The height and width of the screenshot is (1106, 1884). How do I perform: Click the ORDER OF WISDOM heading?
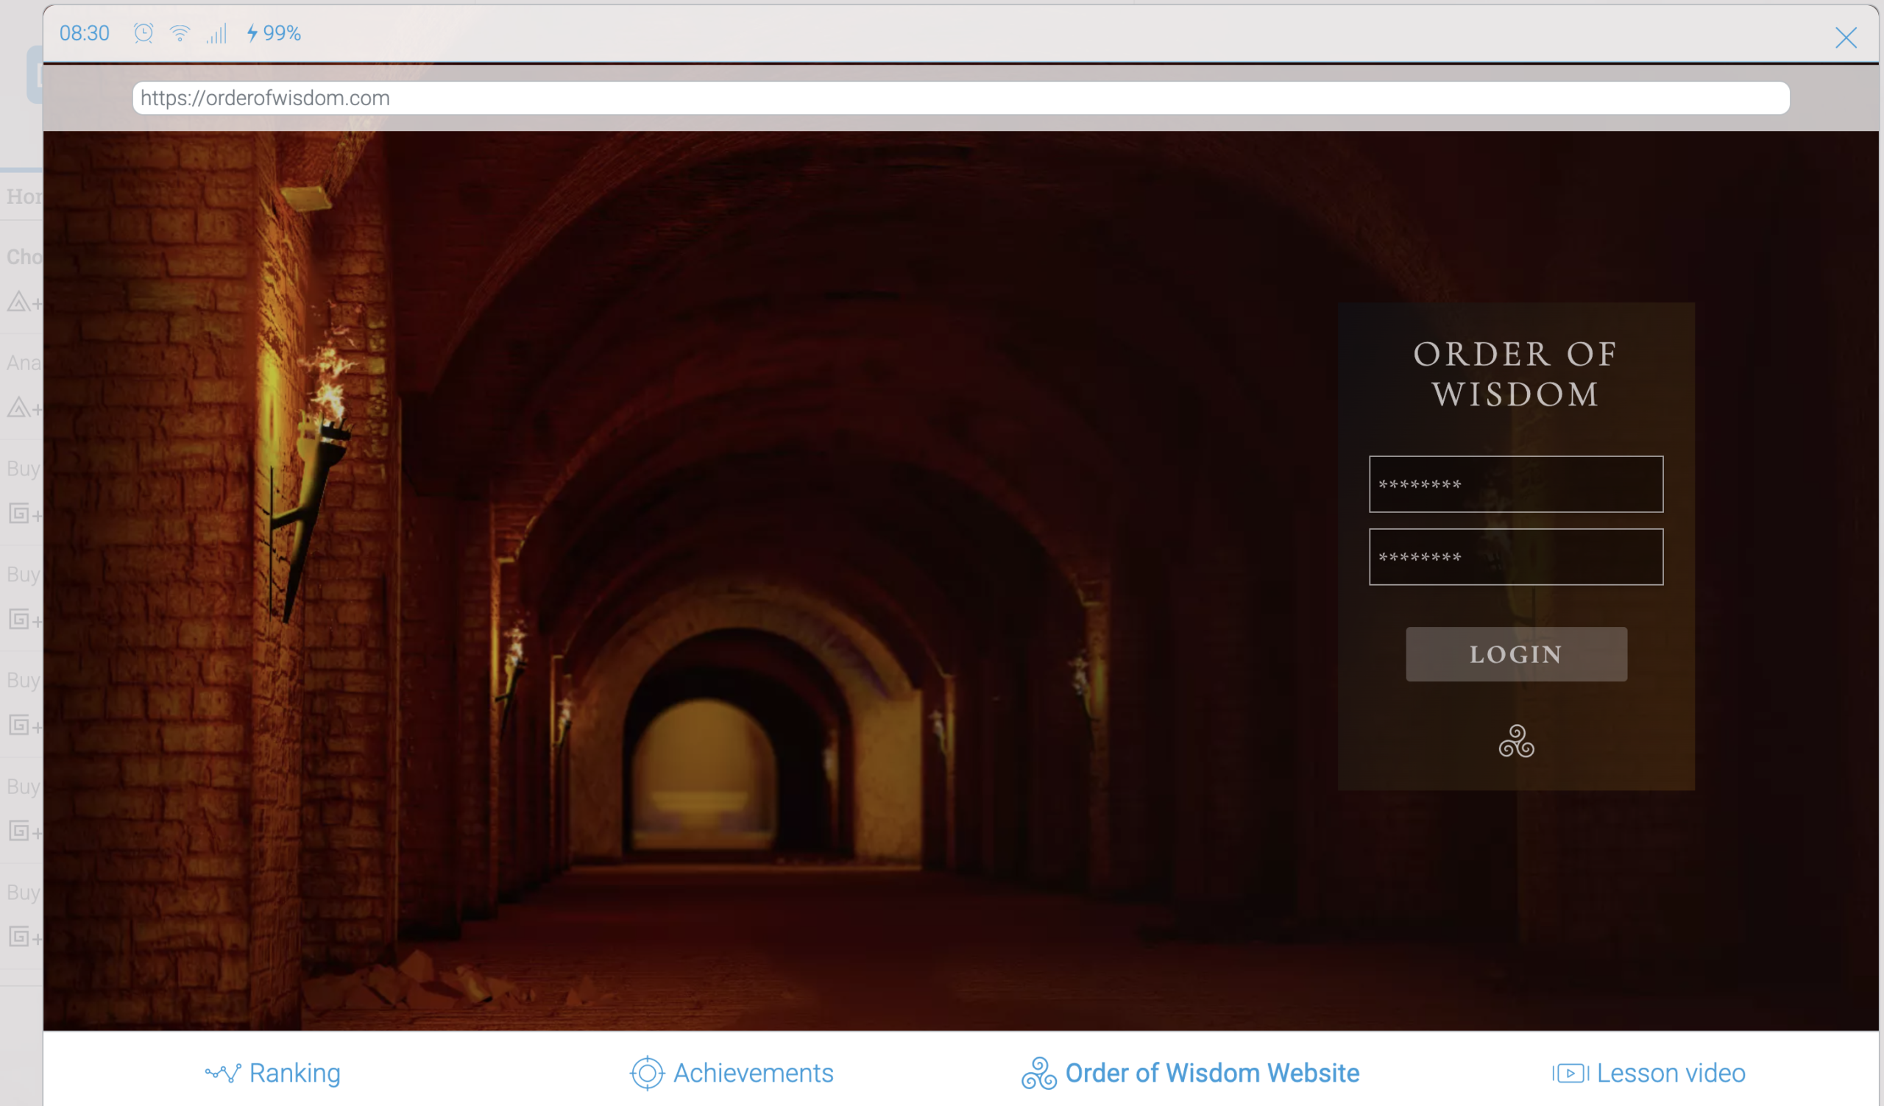(x=1515, y=374)
